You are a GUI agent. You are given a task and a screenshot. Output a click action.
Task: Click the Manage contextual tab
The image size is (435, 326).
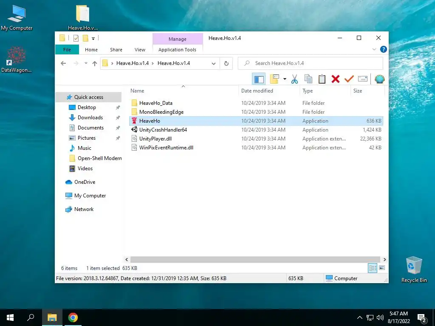178,39
